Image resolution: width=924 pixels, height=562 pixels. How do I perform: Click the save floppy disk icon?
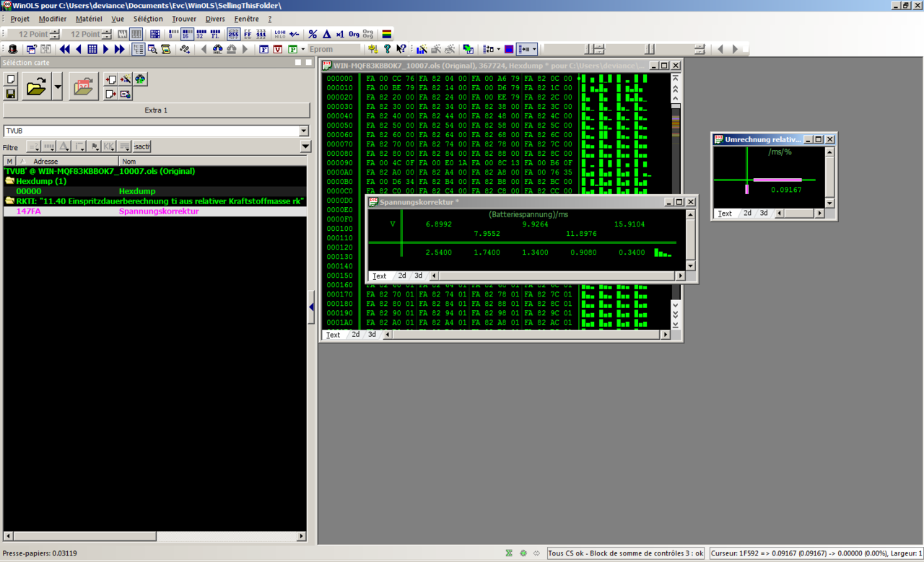pyautogui.click(x=11, y=94)
